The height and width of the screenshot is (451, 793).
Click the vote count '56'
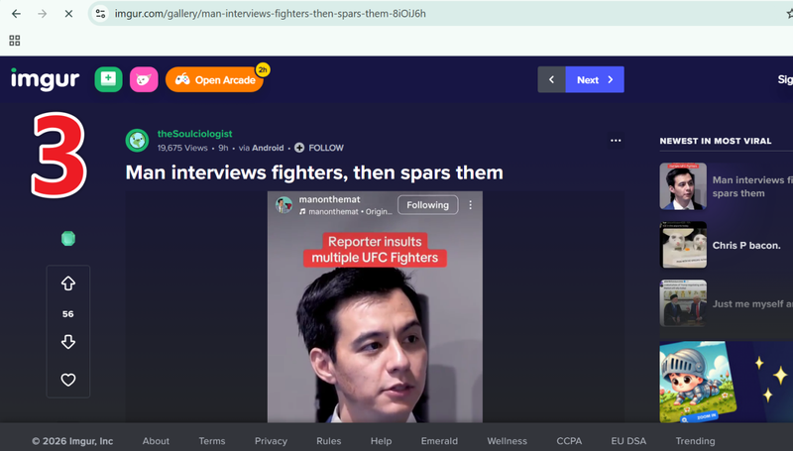68,314
